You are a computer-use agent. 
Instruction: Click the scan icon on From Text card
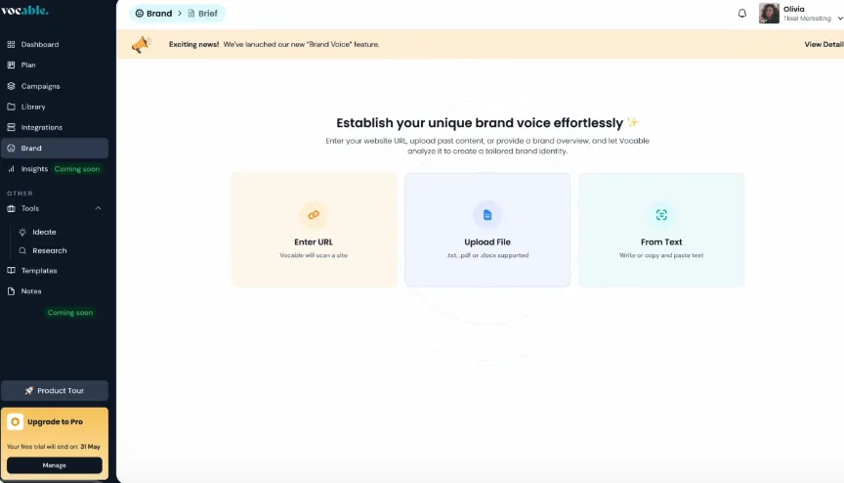(661, 214)
